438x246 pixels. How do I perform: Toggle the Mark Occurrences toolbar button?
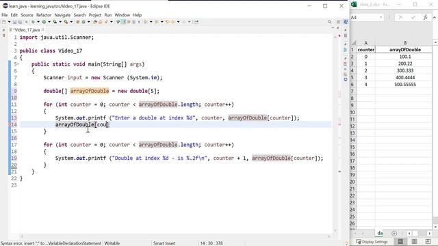[x=124, y=22]
